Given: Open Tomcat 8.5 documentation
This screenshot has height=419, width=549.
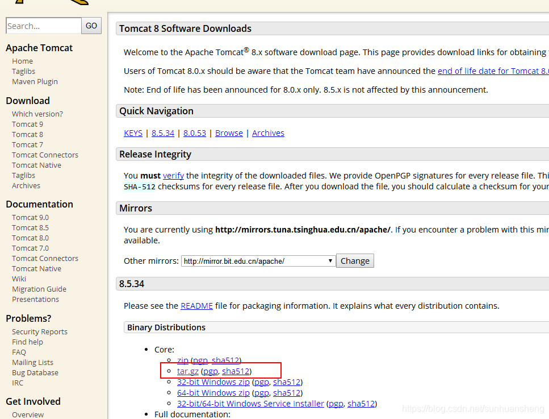Looking at the screenshot, I should (30, 227).
